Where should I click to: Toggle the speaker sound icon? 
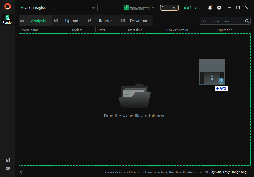pyautogui.click(x=22, y=172)
